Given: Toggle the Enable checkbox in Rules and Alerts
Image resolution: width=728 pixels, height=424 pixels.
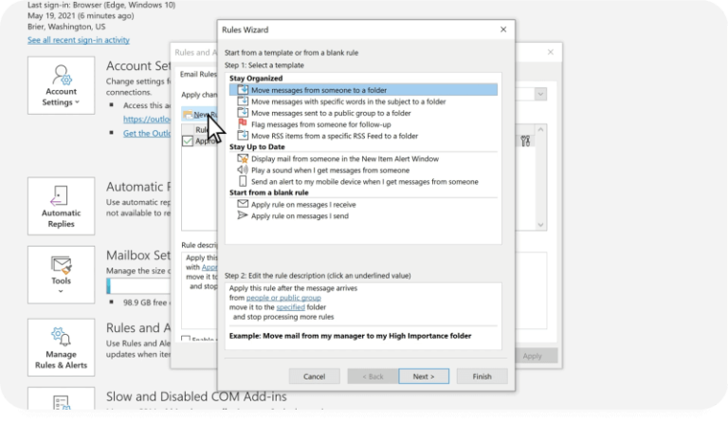Looking at the screenshot, I should [186, 339].
